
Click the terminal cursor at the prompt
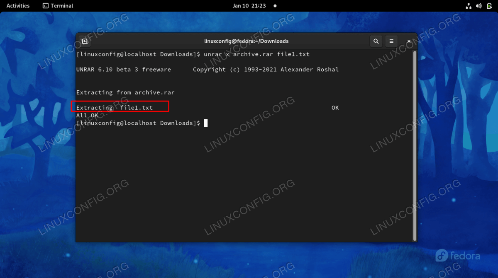[205, 123]
